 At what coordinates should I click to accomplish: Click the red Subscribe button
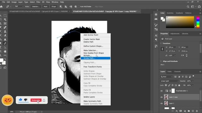[36, 100]
